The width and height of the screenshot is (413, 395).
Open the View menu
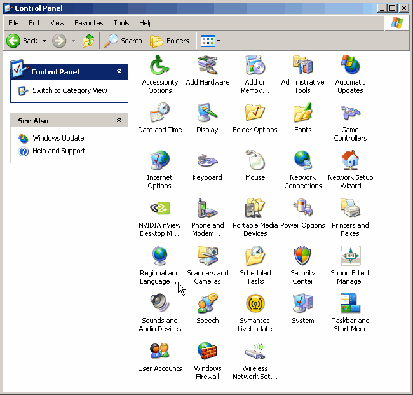(57, 23)
